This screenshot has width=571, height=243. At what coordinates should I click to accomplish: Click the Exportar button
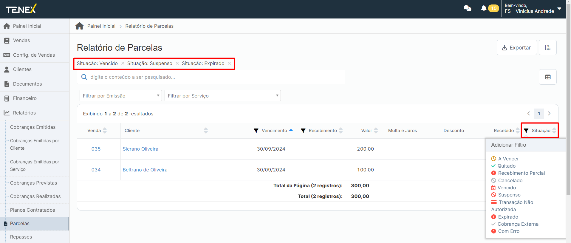pos(517,47)
